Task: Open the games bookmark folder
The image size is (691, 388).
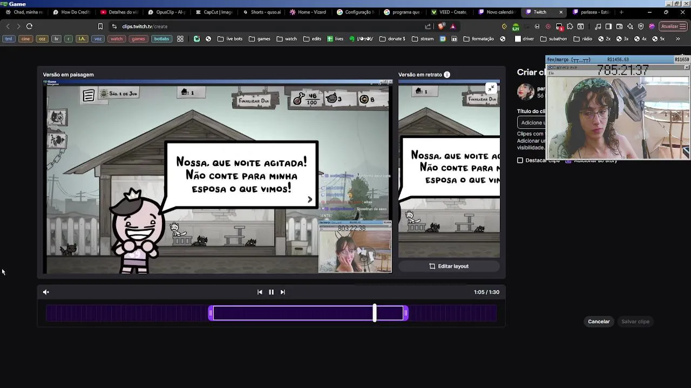Action: pos(259,39)
